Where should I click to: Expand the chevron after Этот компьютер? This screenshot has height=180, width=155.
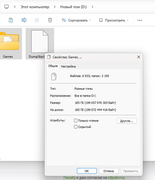[x=55, y=7]
